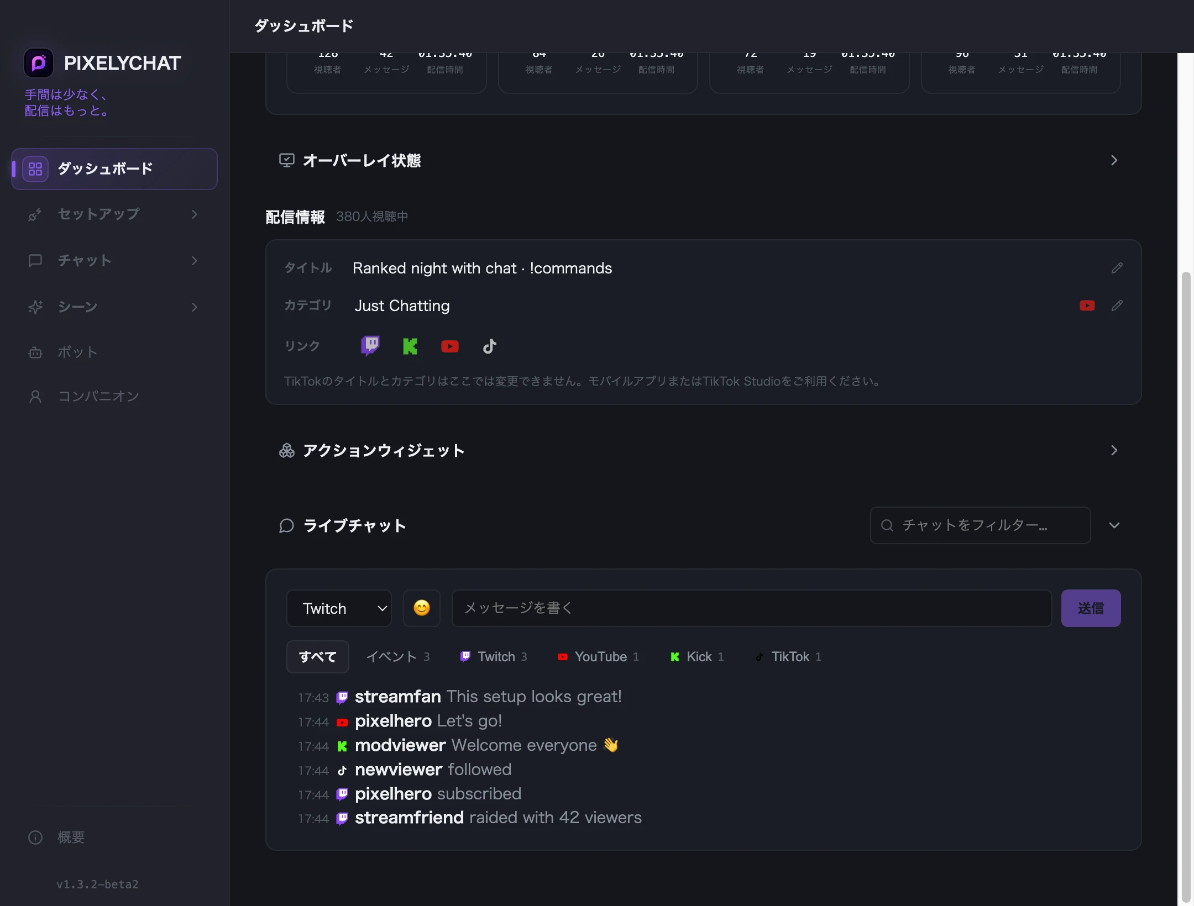Edit the stream title with pencil icon

coord(1117,268)
